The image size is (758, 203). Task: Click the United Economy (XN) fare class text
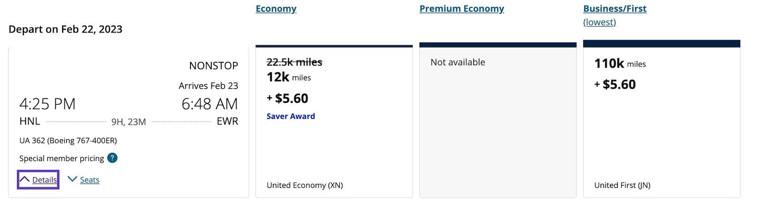(x=305, y=185)
